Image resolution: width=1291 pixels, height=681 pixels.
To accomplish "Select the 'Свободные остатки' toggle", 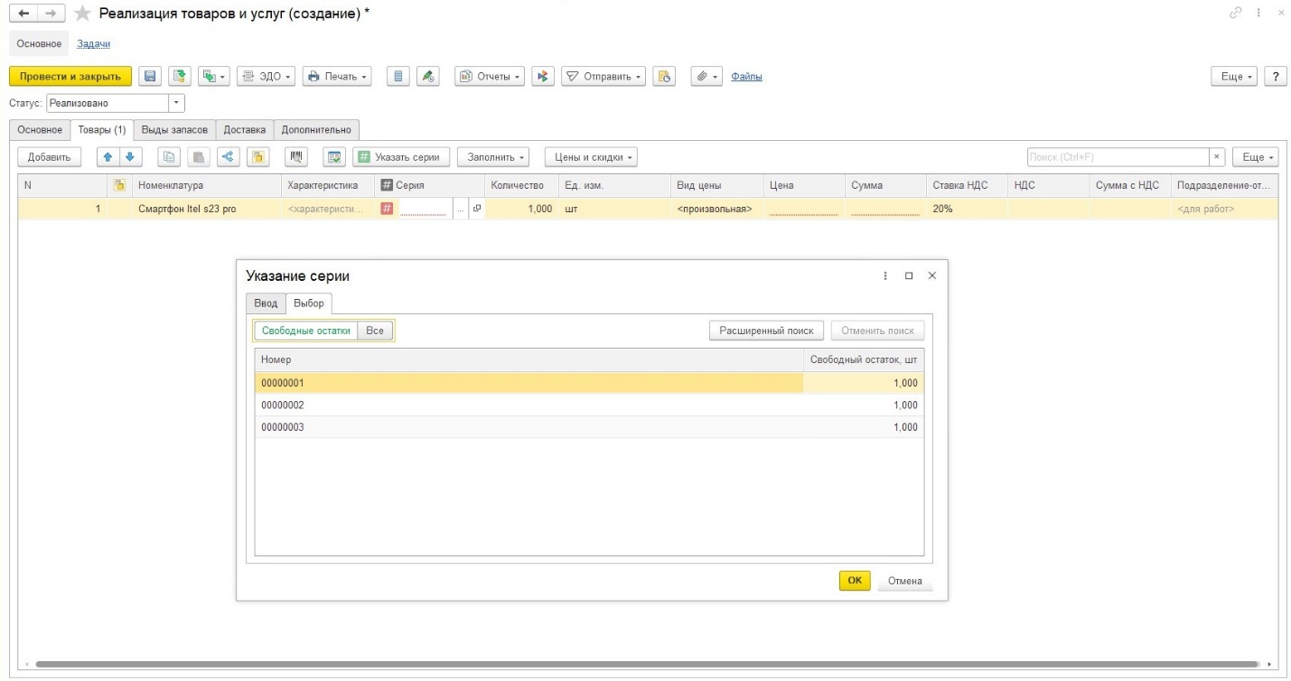I will pyautogui.click(x=305, y=331).
